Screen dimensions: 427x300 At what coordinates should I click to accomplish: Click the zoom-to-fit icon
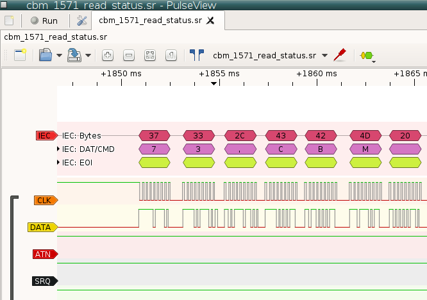coord(149,56)
